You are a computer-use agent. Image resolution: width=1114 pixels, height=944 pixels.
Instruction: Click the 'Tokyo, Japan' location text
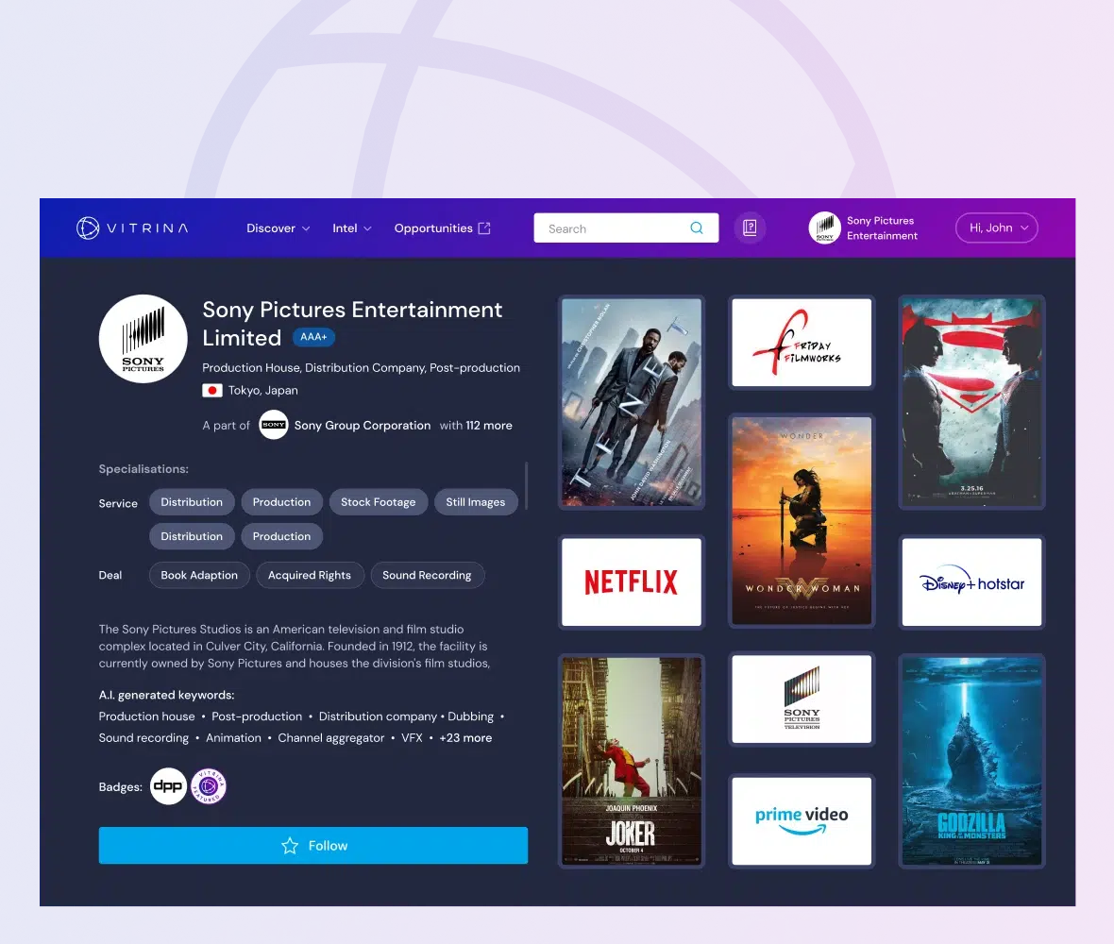[x=262, y=390]
